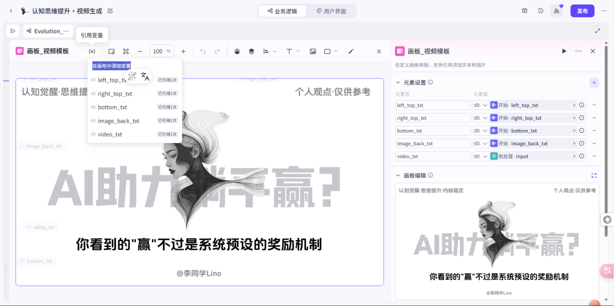Click the undo arrow in canvas toolbar

[x=203, y=51]
